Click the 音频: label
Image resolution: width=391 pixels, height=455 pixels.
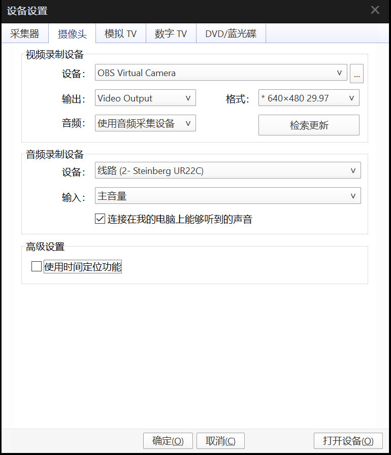tap(73, 123)
